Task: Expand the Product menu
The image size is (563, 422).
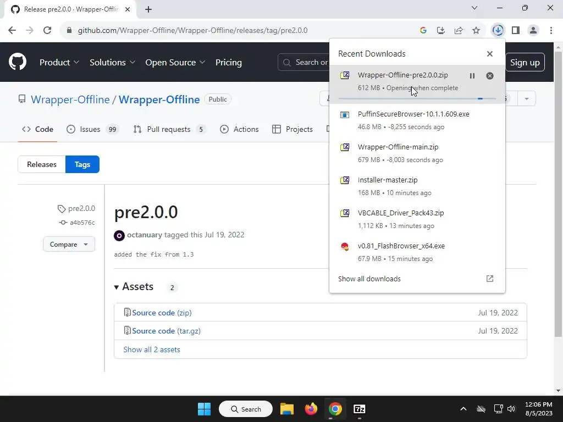Action: coord(59,63)
